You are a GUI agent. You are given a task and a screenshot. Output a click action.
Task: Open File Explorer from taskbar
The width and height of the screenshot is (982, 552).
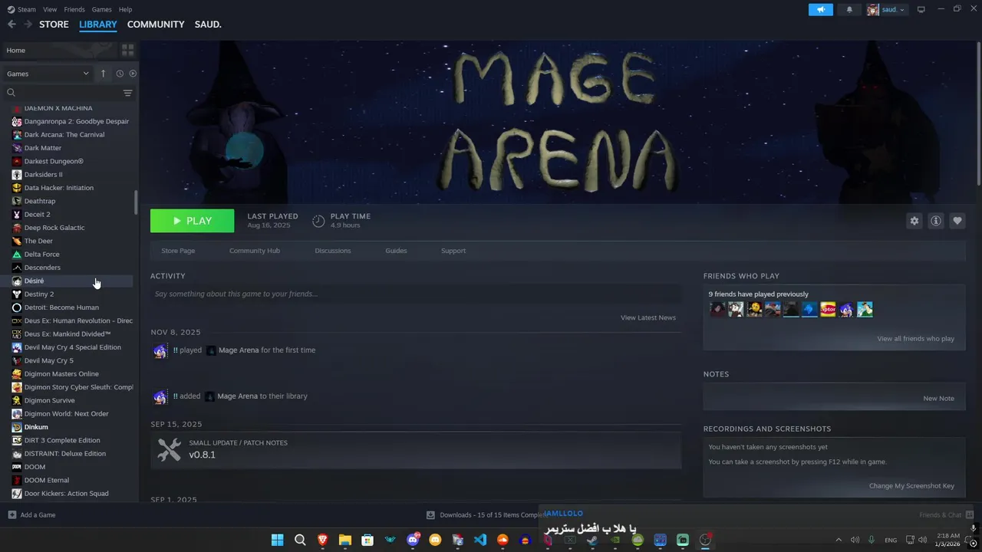(x=345, y=540)
